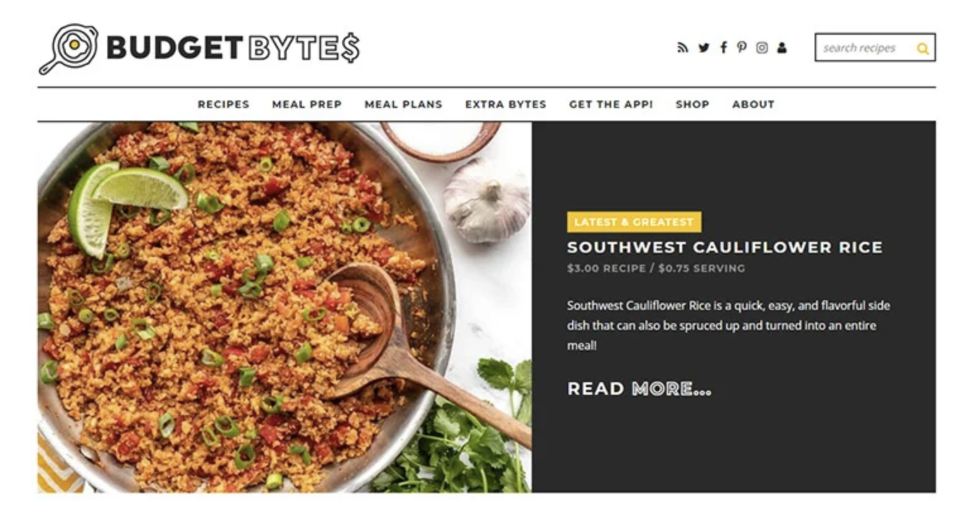Visit the Twitter profile icon
The image size is (975, 528).
click(x=703, y=48)
